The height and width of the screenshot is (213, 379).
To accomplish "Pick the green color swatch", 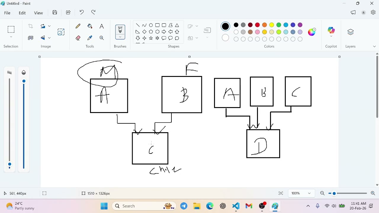I will coord(279,25).
